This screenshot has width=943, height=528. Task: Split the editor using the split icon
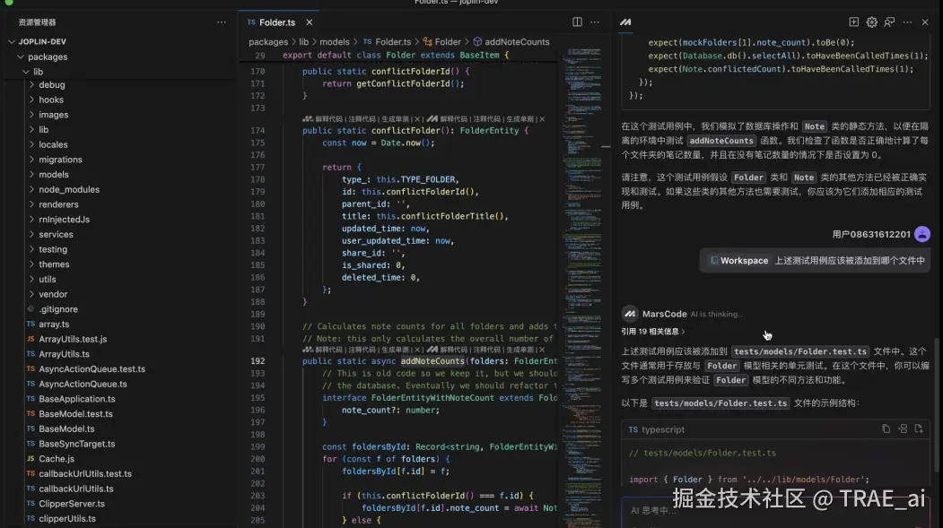(576, 22)
